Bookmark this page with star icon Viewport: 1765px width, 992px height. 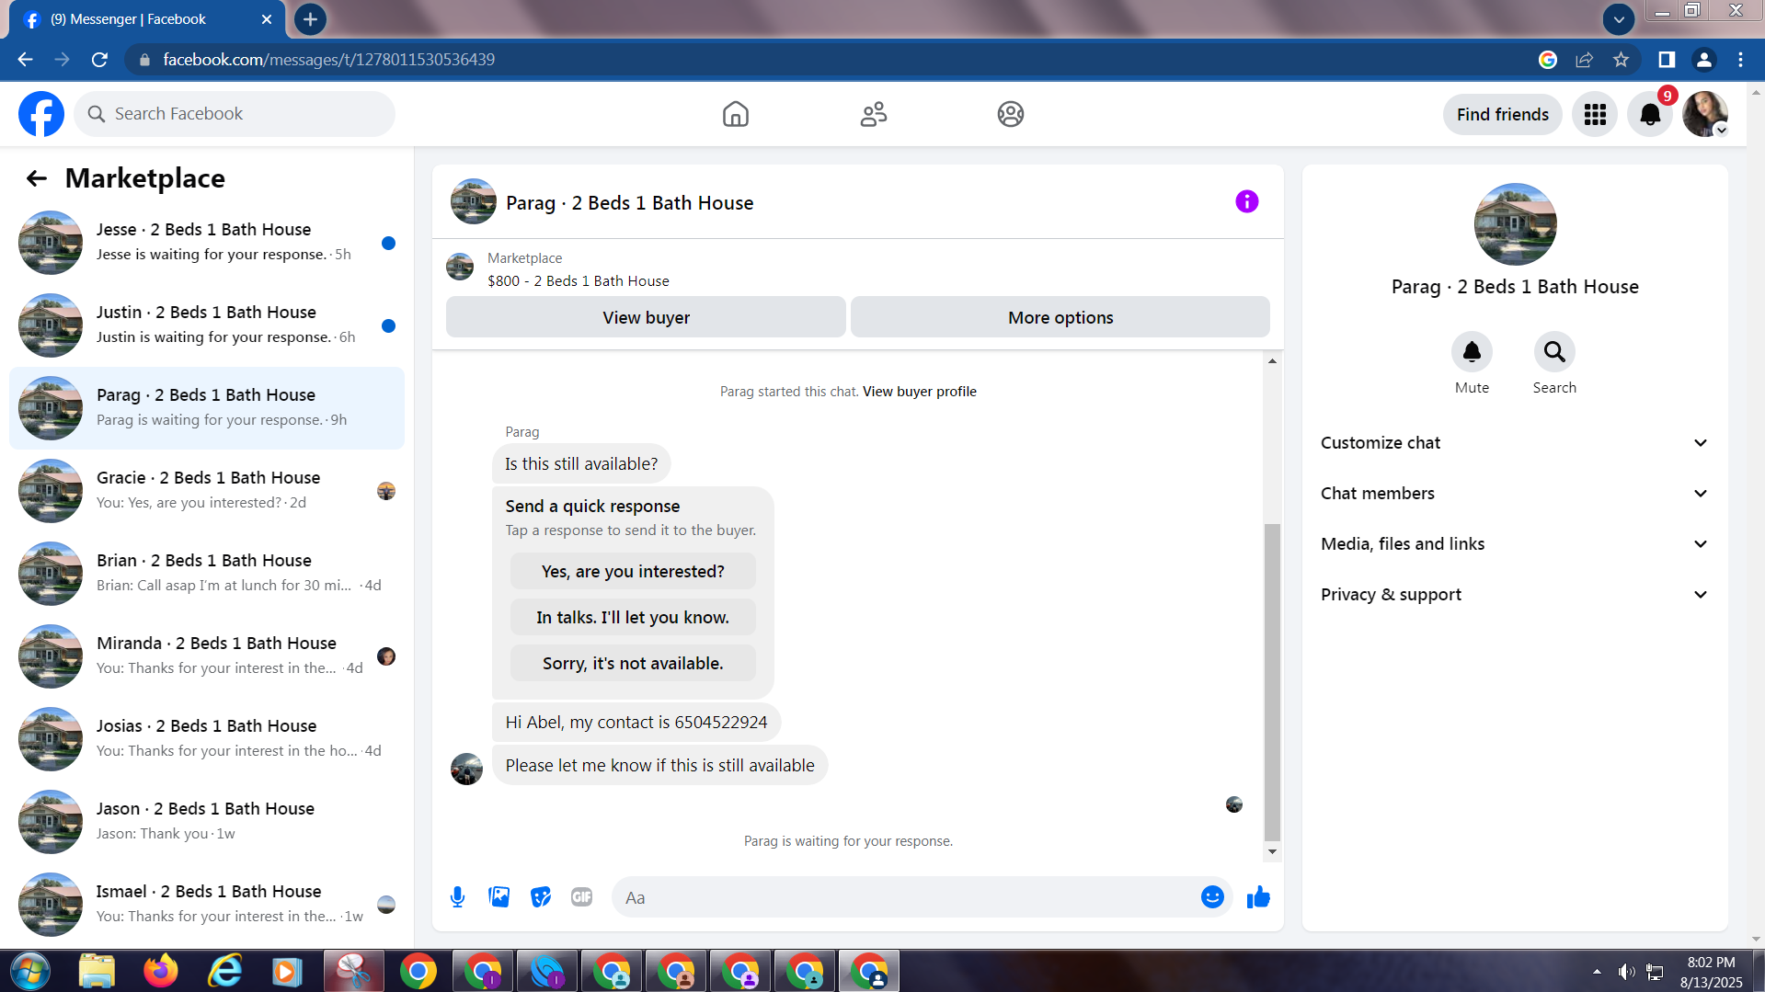click(x=1621, y=60)
